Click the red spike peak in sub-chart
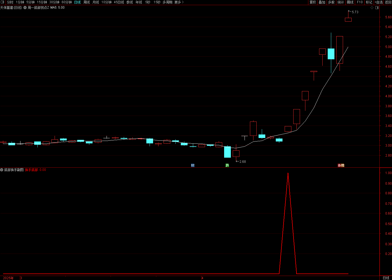The image size is (392, 280). [x=288, y=174]
